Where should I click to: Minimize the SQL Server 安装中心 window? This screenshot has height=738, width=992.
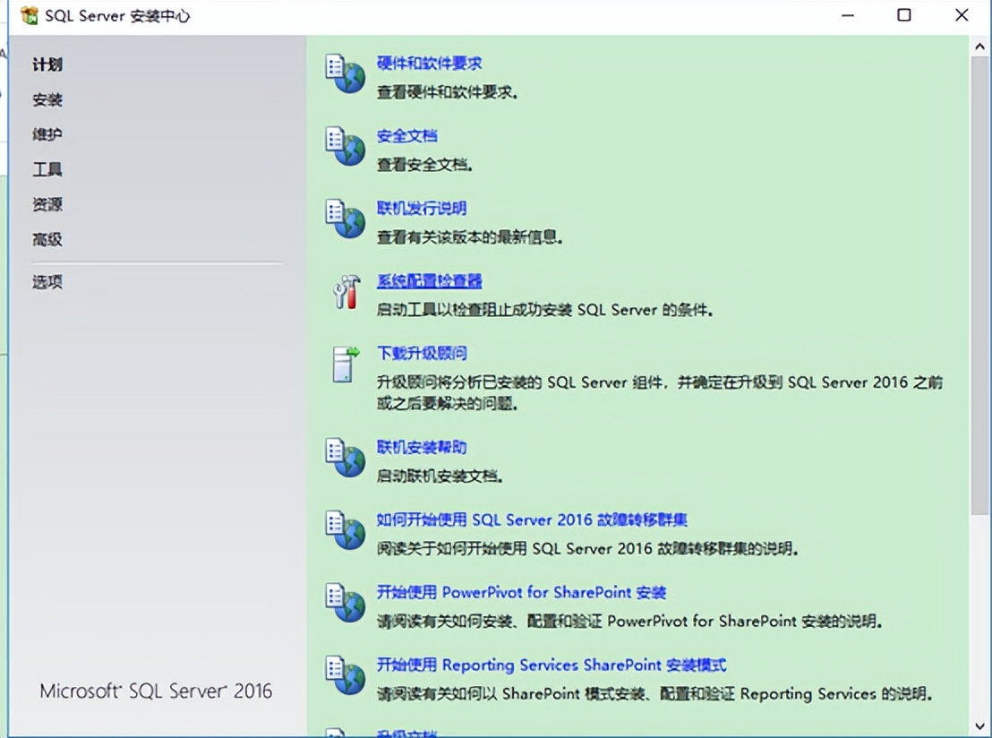pos(848,15)
